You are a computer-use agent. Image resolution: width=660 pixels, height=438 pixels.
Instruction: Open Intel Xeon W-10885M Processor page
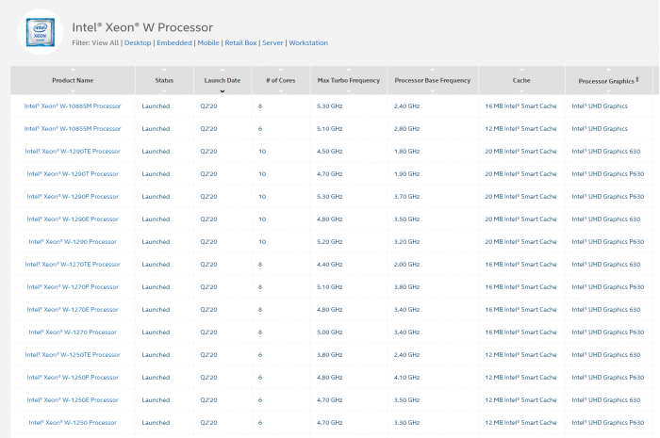tap(73, 105)
